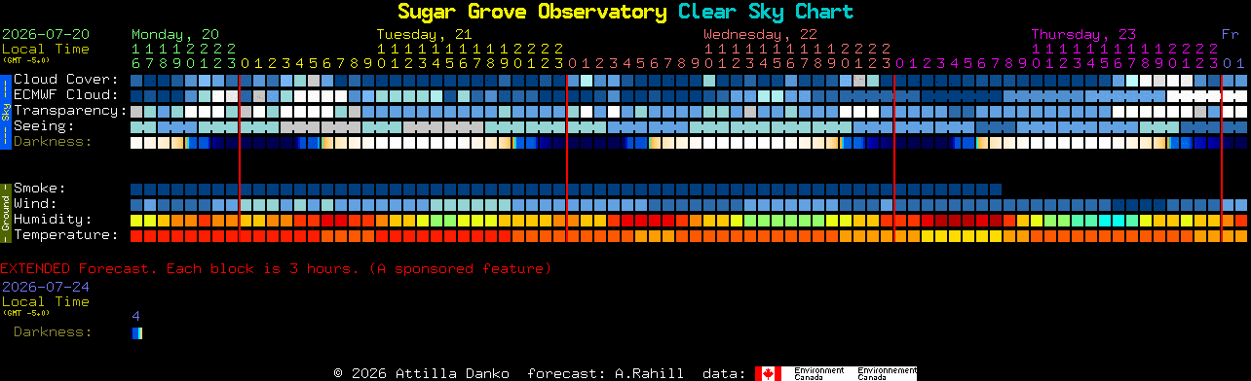1251x381 pixels.
Task: Open the Cloud Cover row label
Action: tap(66, 79)
